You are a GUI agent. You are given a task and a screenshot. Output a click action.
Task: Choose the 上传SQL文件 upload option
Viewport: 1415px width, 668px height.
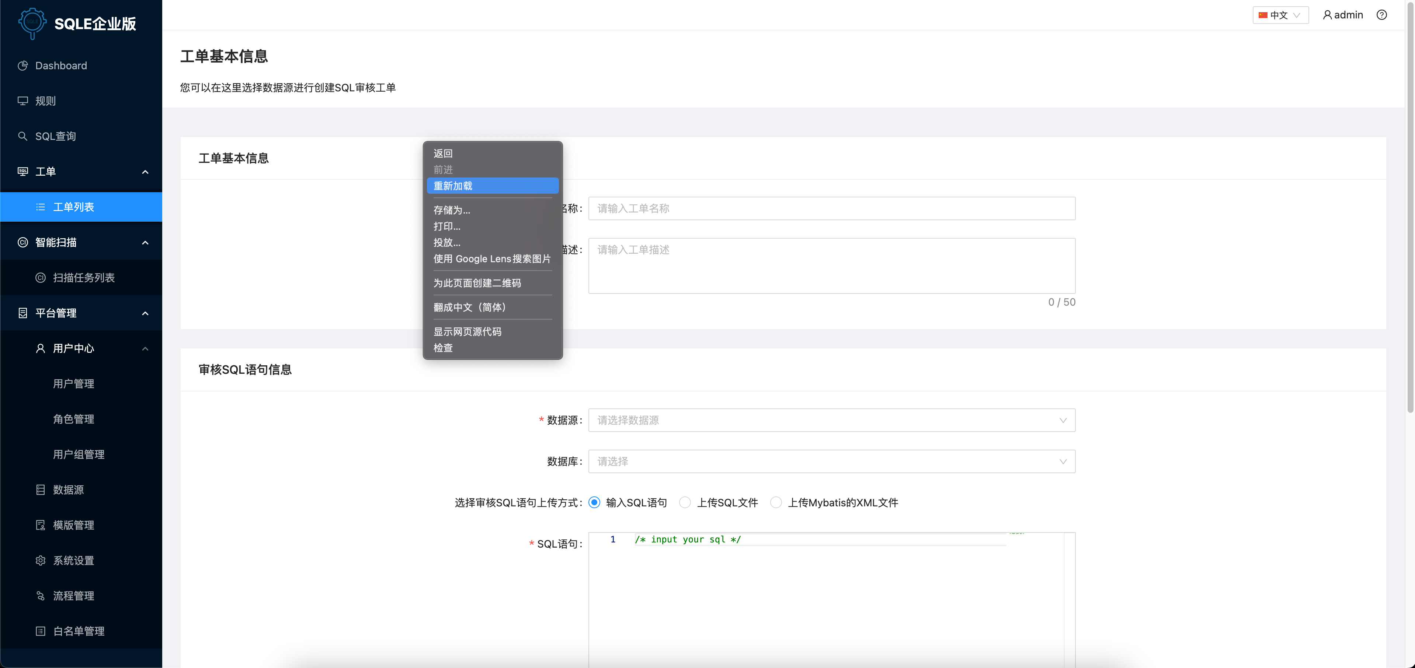pos(685,502)
